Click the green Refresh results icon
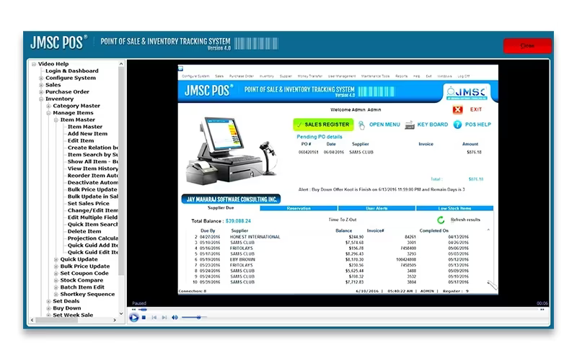The height and width of the screenshot is (360, 577). (x=441, y=220)
